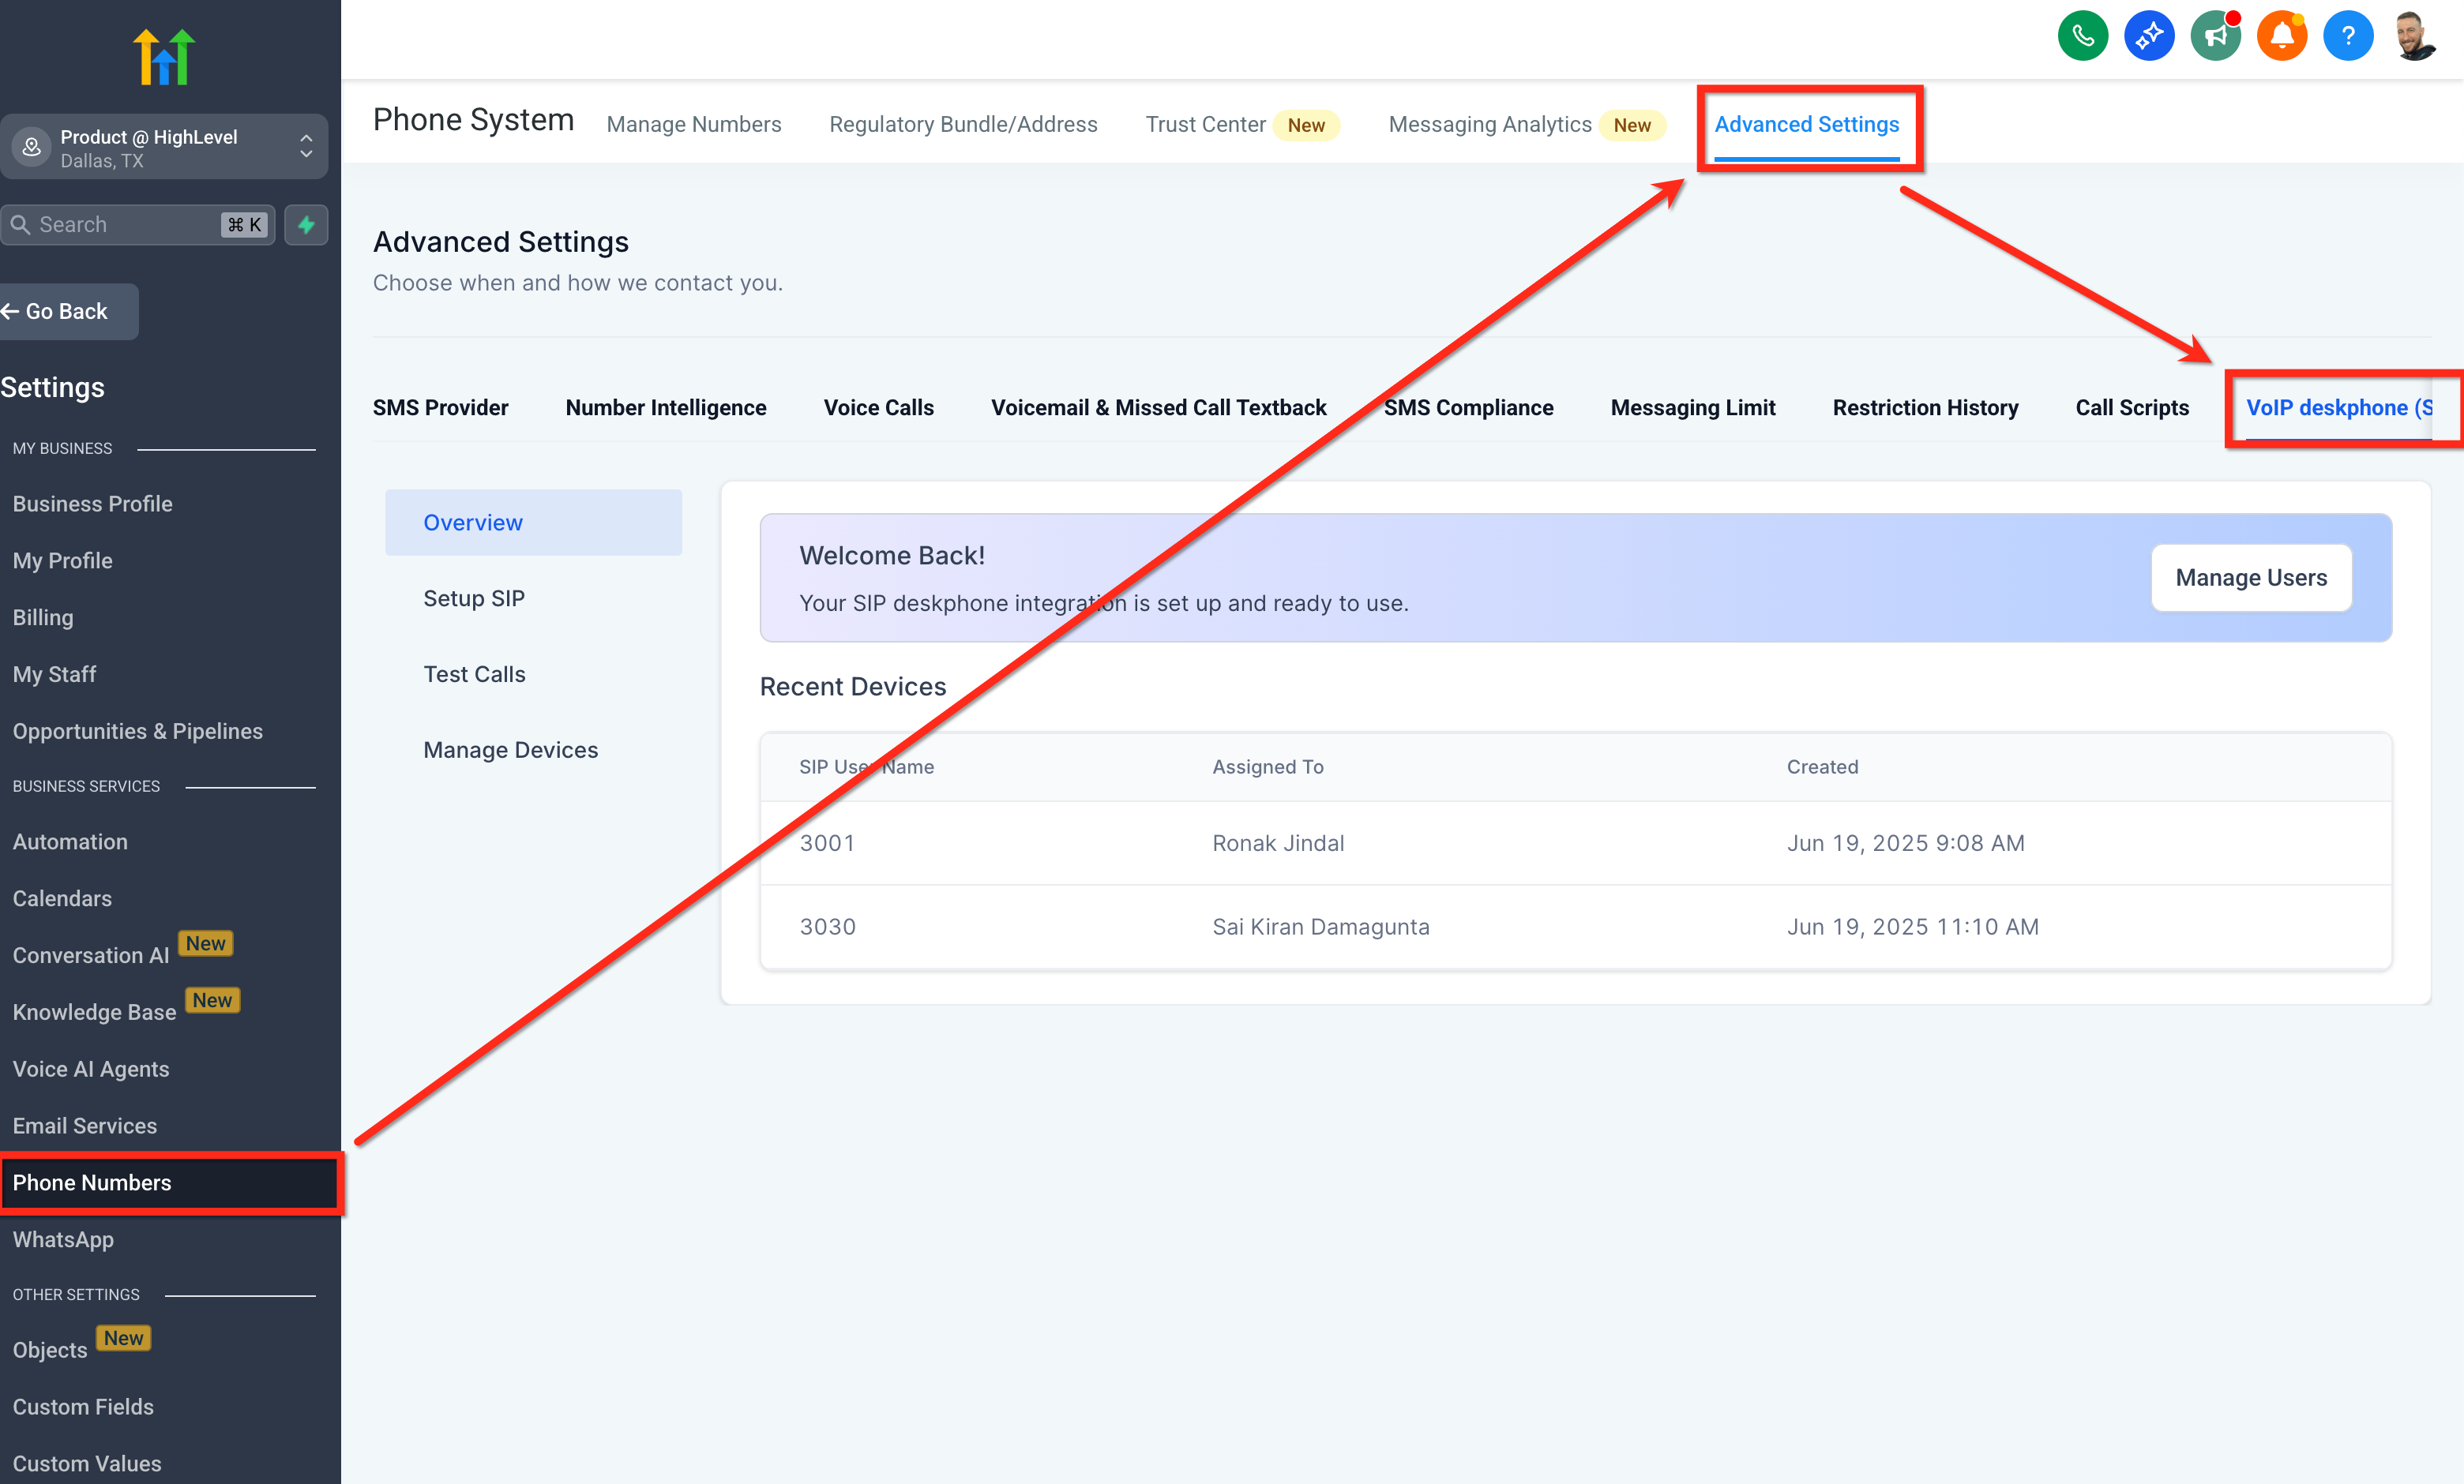Open Voice AI Agents in the sidebar
This screenshot has width=2464, height=1484.
(x=91, y=1070)
